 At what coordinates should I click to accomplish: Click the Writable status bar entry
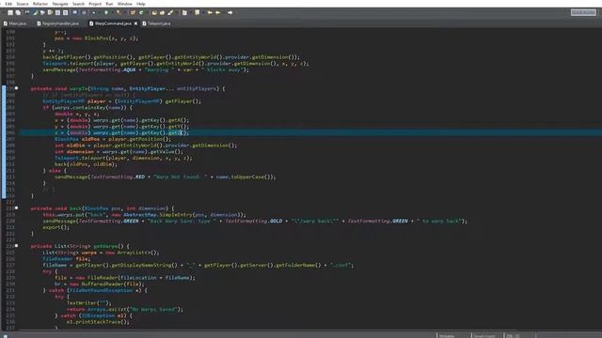coord(447,336)
